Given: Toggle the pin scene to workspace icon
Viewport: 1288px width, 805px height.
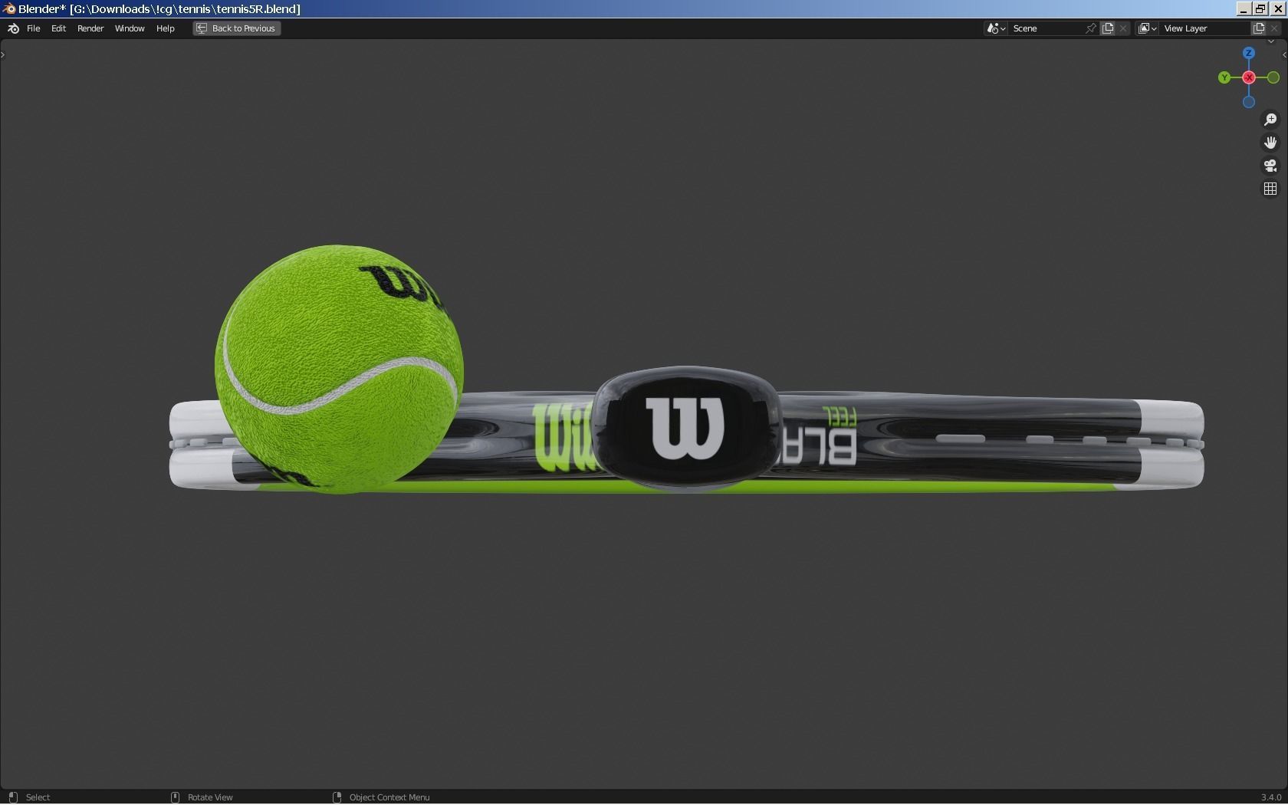Looking at the screenshot, I should tap(1091, 28).
